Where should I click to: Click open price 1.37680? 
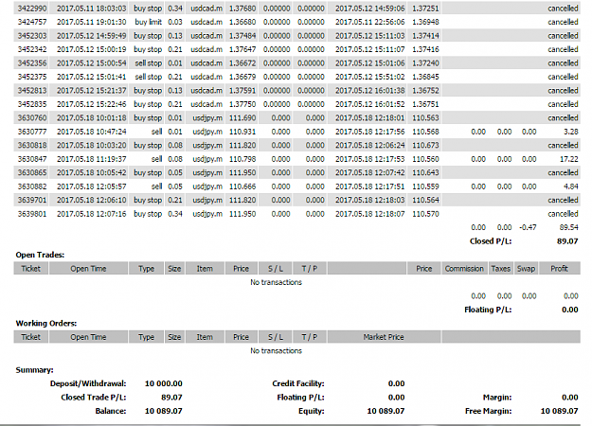point(242,9)
